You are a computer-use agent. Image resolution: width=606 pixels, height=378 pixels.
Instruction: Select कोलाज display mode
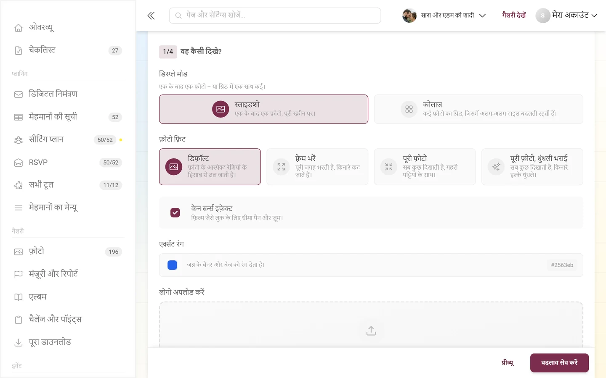[x=478, y=109]
